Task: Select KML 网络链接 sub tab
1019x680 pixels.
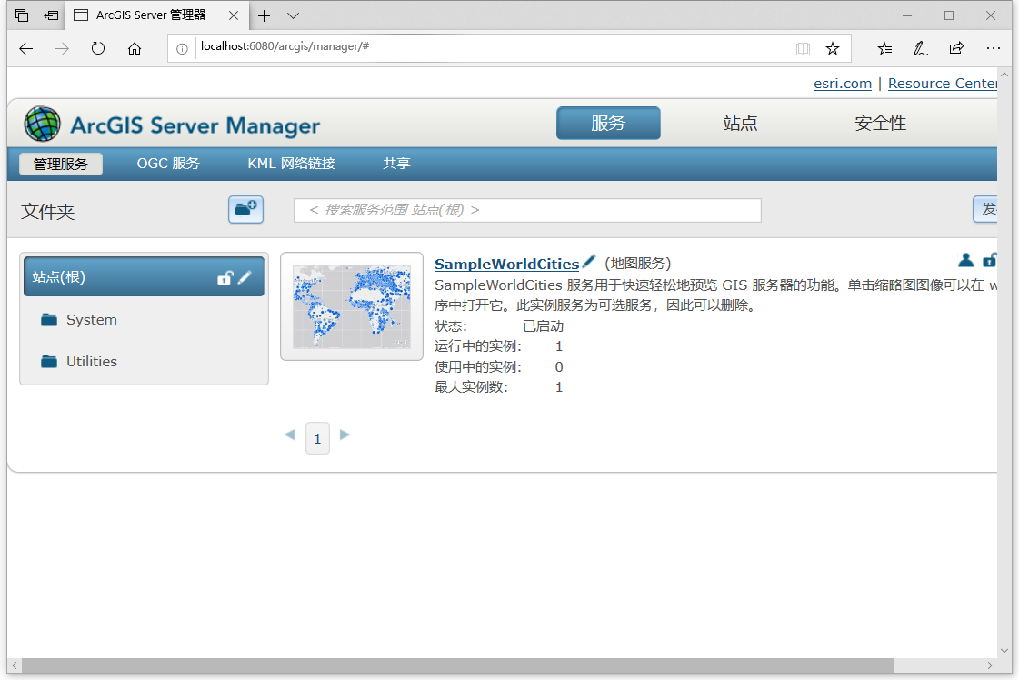Action: click(291, 164)
